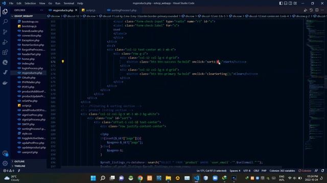Change indentation via Spaces: 4
327x183 pixels.
point(235,171)
